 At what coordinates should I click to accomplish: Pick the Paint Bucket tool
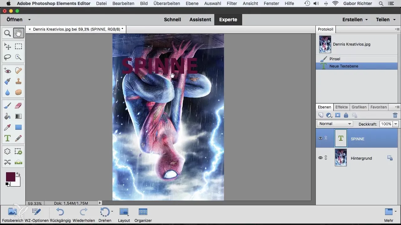8,116
